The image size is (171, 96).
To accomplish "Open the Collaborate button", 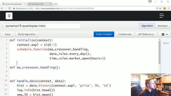I will point(125,34).
